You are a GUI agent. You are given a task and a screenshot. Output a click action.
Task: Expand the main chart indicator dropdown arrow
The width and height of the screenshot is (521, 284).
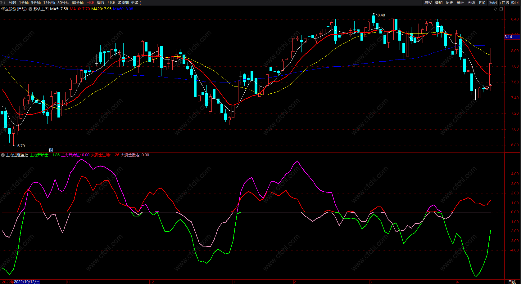pos(30,9)
